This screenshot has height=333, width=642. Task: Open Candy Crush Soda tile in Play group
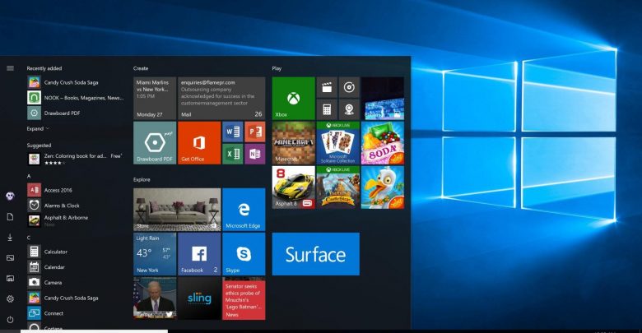[383, 143]
